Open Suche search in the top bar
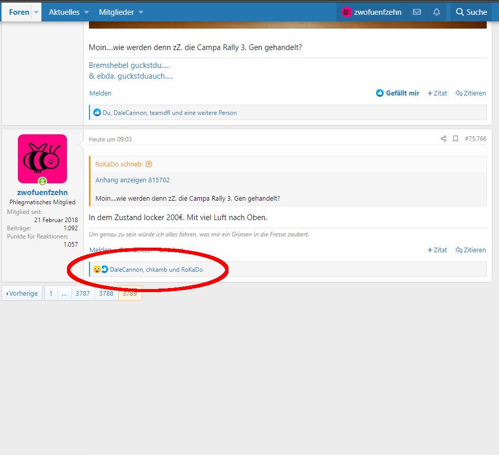 (471, 12)
